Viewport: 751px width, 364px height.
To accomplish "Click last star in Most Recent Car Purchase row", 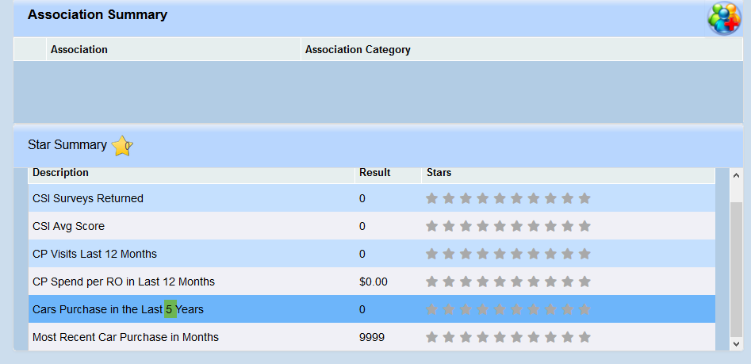I will (x=584, y=337).
